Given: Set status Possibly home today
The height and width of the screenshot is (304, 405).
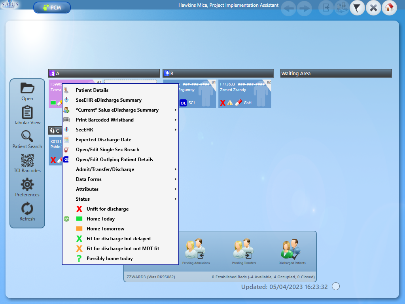Looking at the screenshot, I should [x=120, y=258].
